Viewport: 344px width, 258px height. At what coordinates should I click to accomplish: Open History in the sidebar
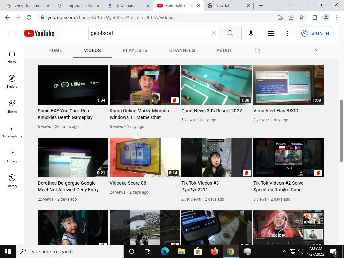(12, 181)
